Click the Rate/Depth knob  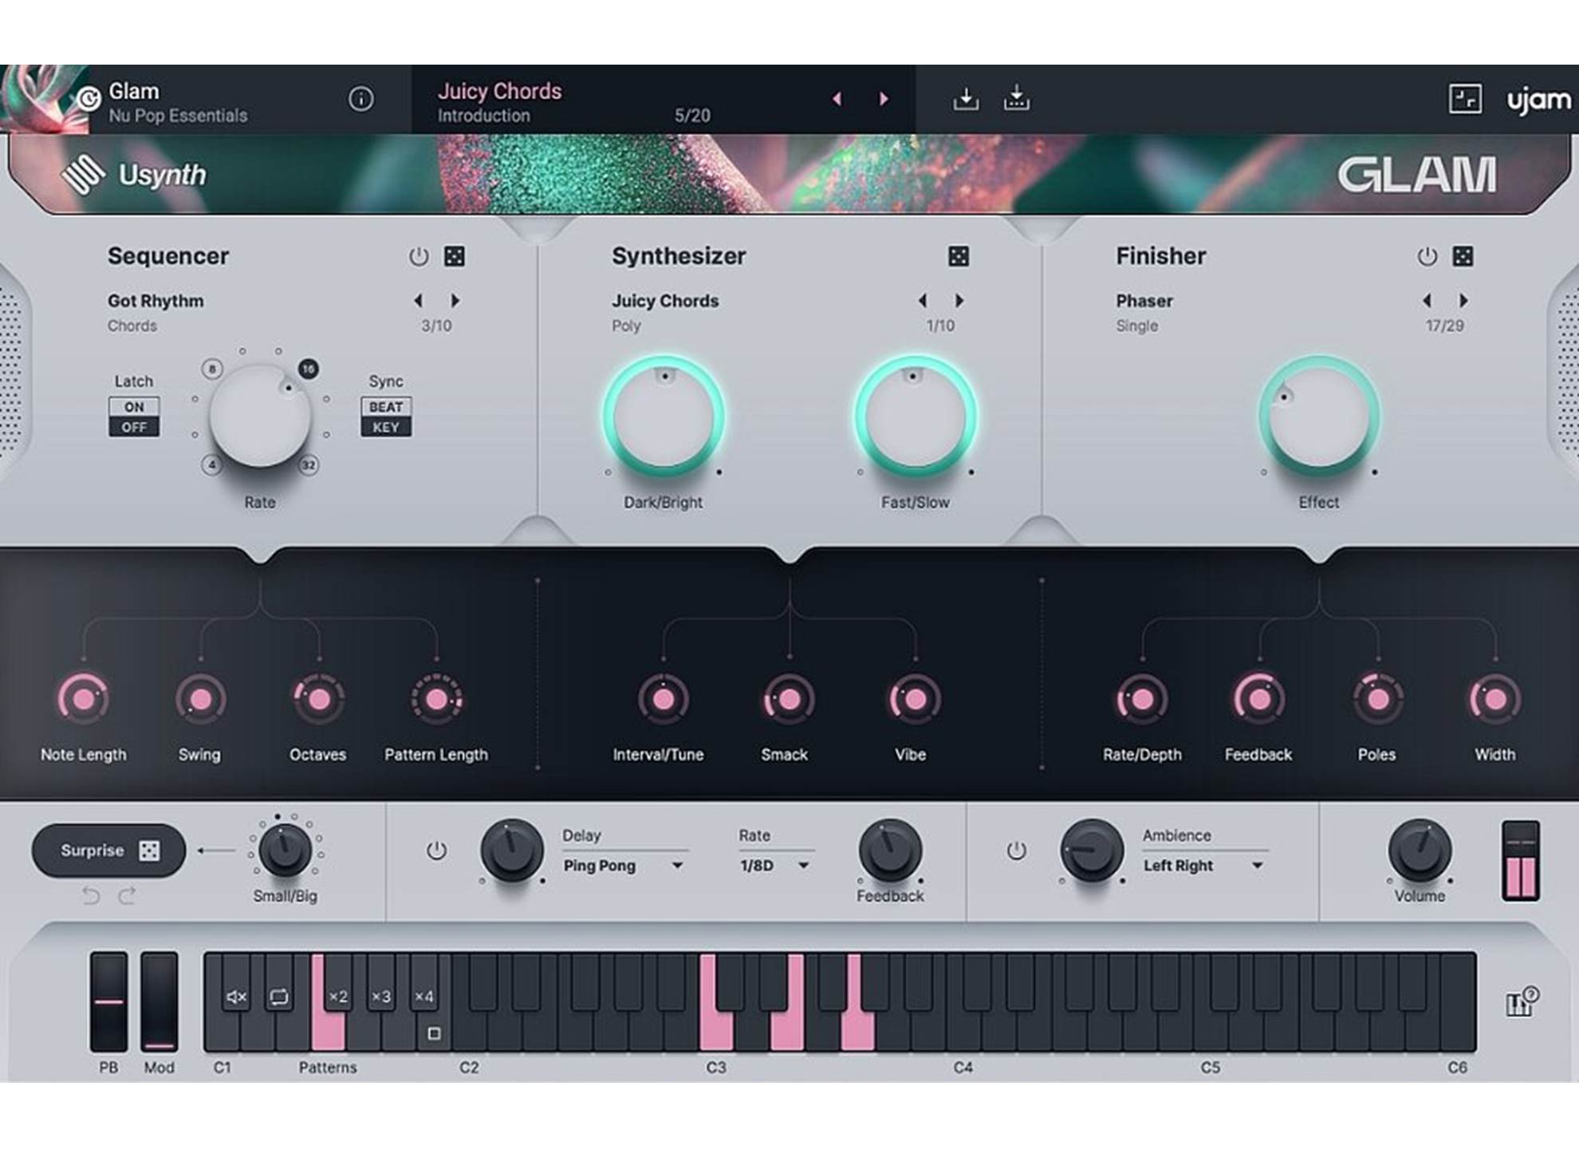click(1142, 700)
